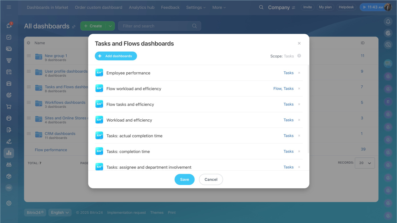Click the Flow, Tasks scope link
Image resolution: width=397 pixels, height=223 pixels.
tap(283, 89)
